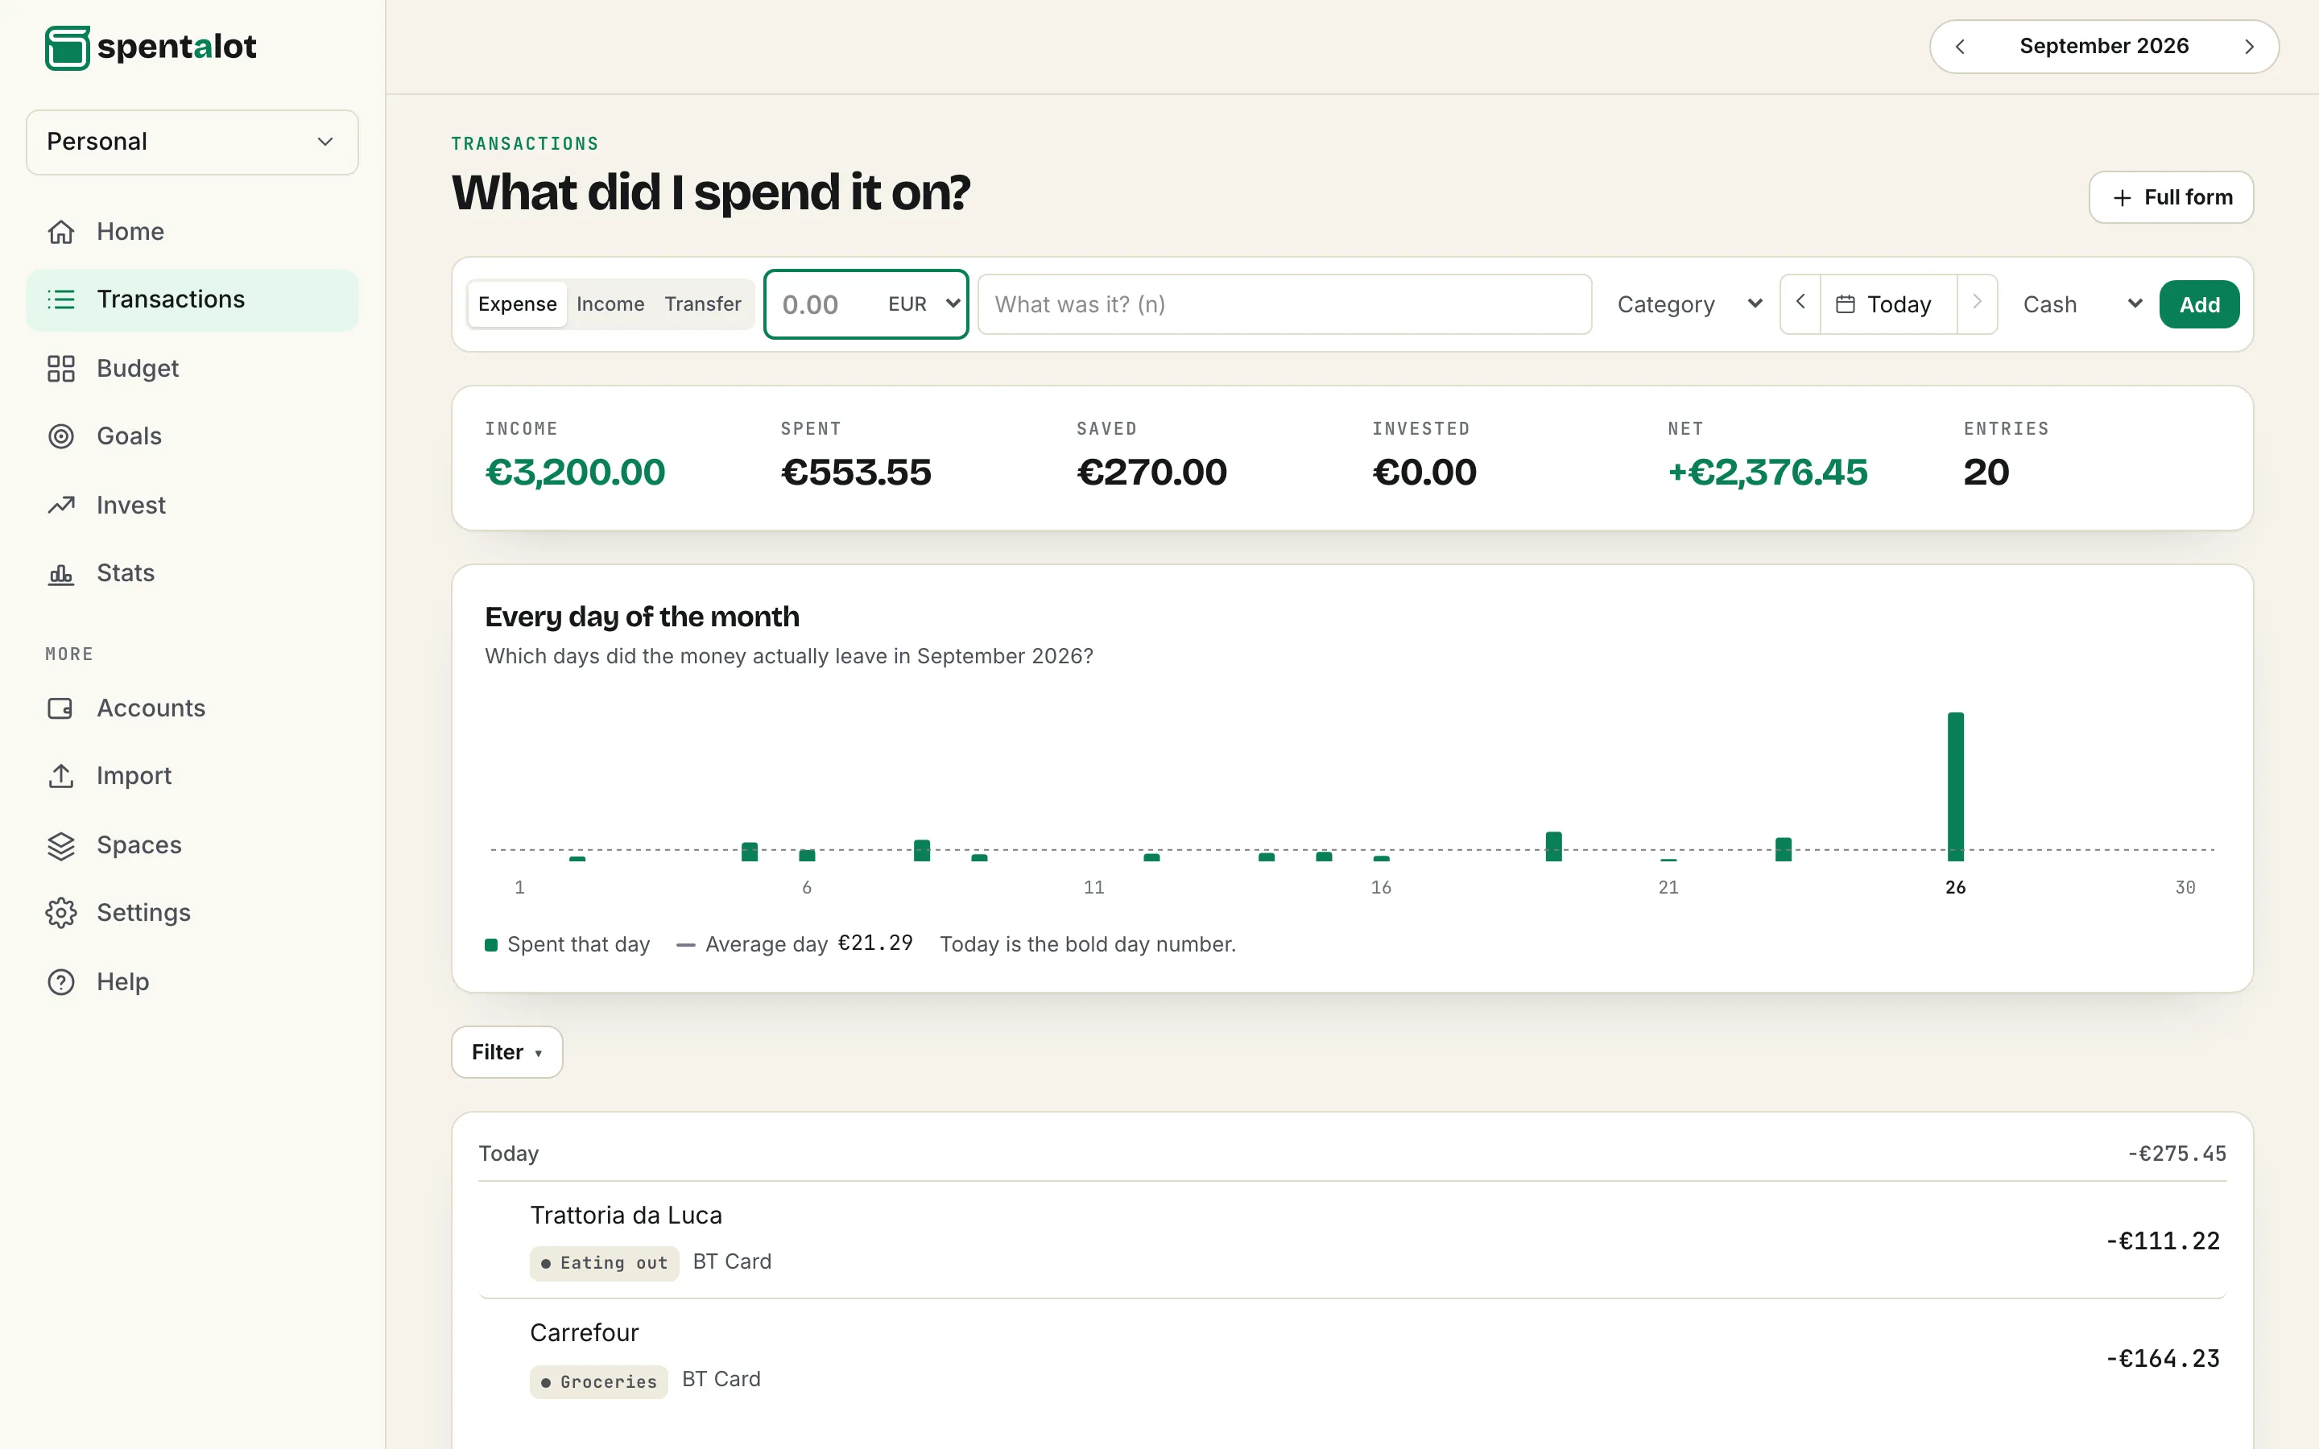Focus the amount 0.00 input field
This screenshot has width=2319, height=1449.
click(x=824, y=303)
